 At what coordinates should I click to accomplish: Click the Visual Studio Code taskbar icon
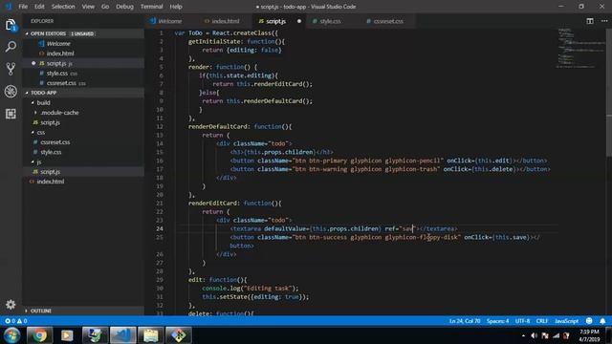click(x=123, y=335)
